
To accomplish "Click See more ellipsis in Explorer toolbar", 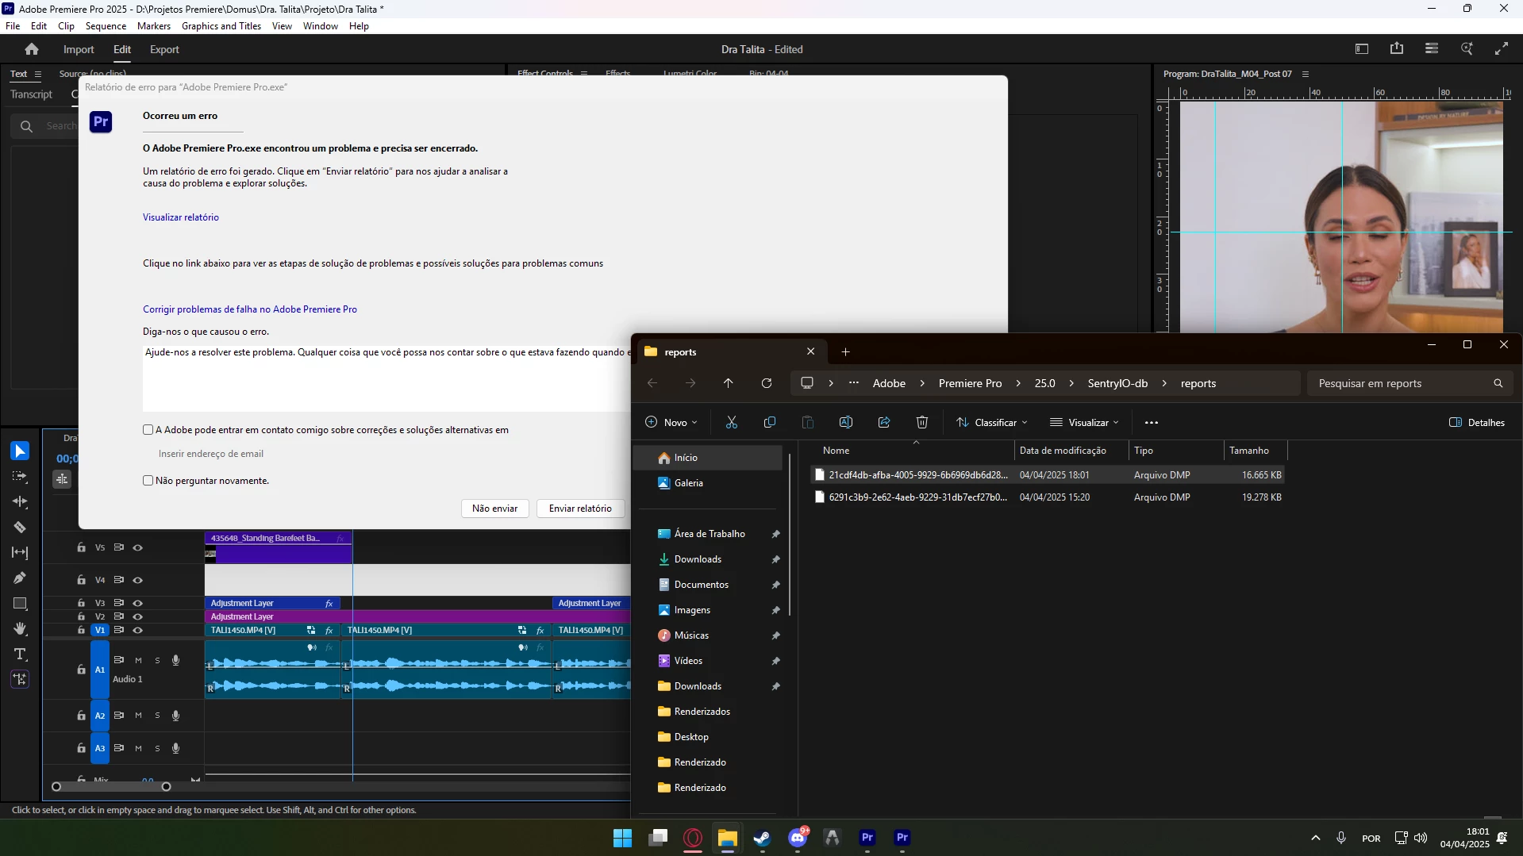I will [1152, 423].
